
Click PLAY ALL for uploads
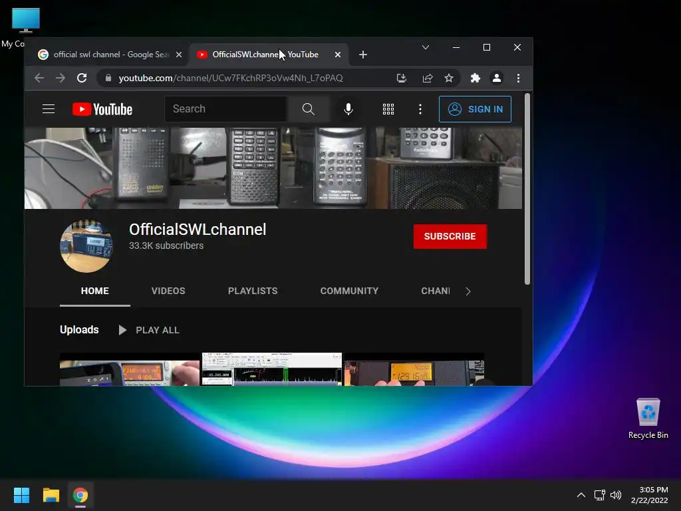point(149,330)
